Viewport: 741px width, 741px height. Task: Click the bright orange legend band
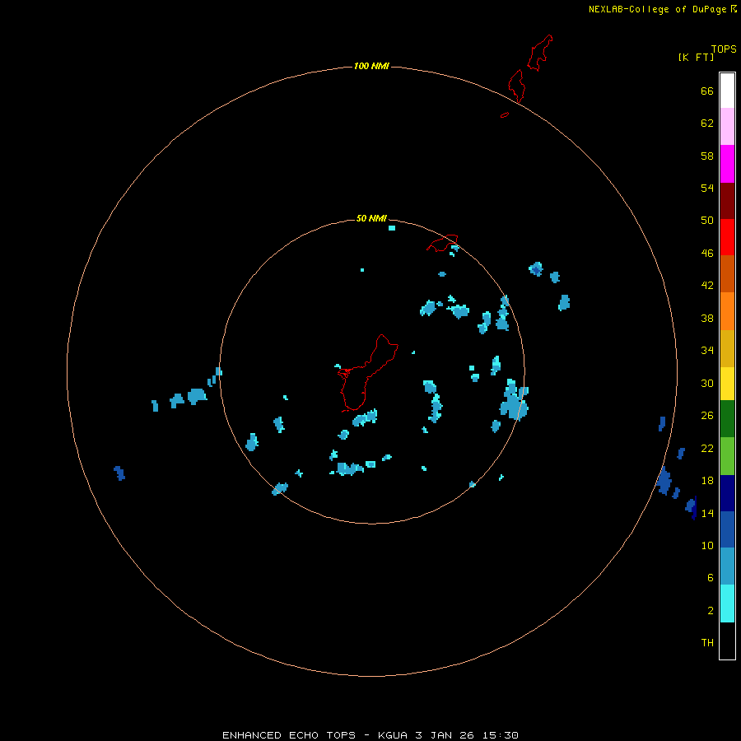click(727, 311)
